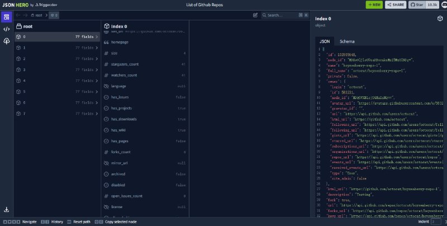Click the object cube icon beside Index 0
The width and height of the screenshot is (447, 226).
pos(440,18)
